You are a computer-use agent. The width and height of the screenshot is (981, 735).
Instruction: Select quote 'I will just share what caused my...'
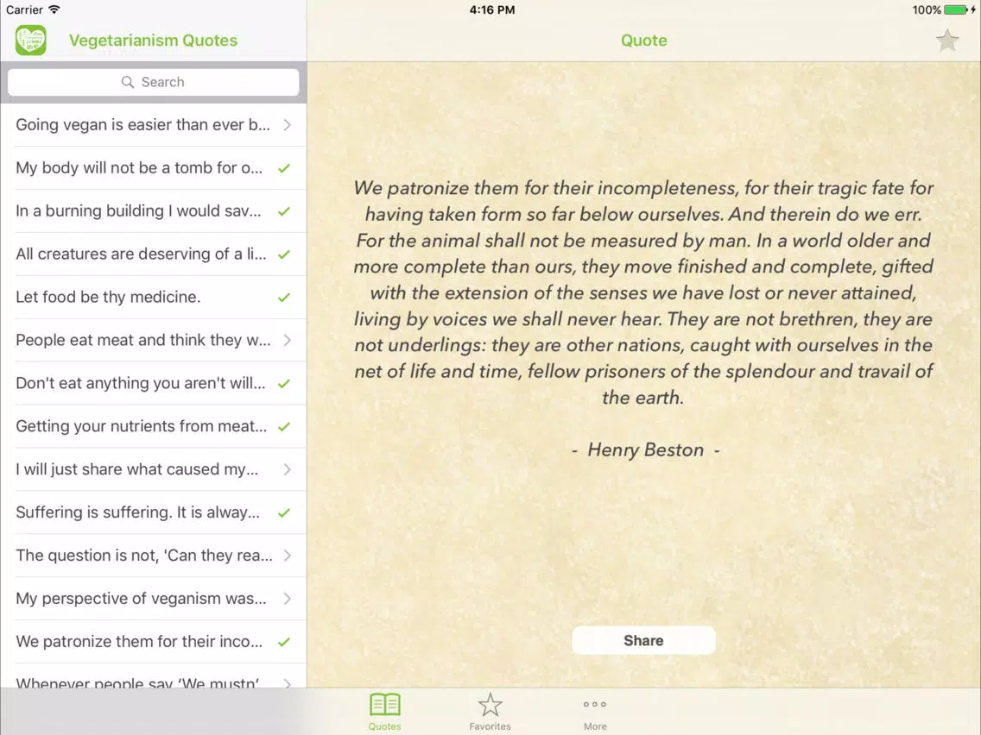pyautogui.click(x=154, y=469)
